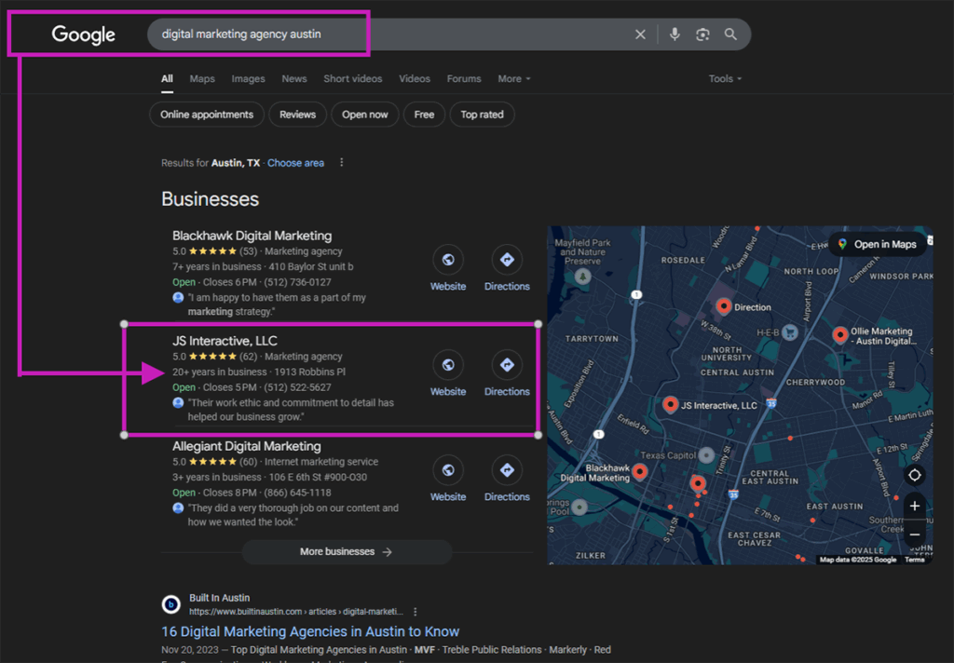This screenshot has width=954, height=663.
Task: Select the Ollie Marketing map pin
Action: [840, 334]
